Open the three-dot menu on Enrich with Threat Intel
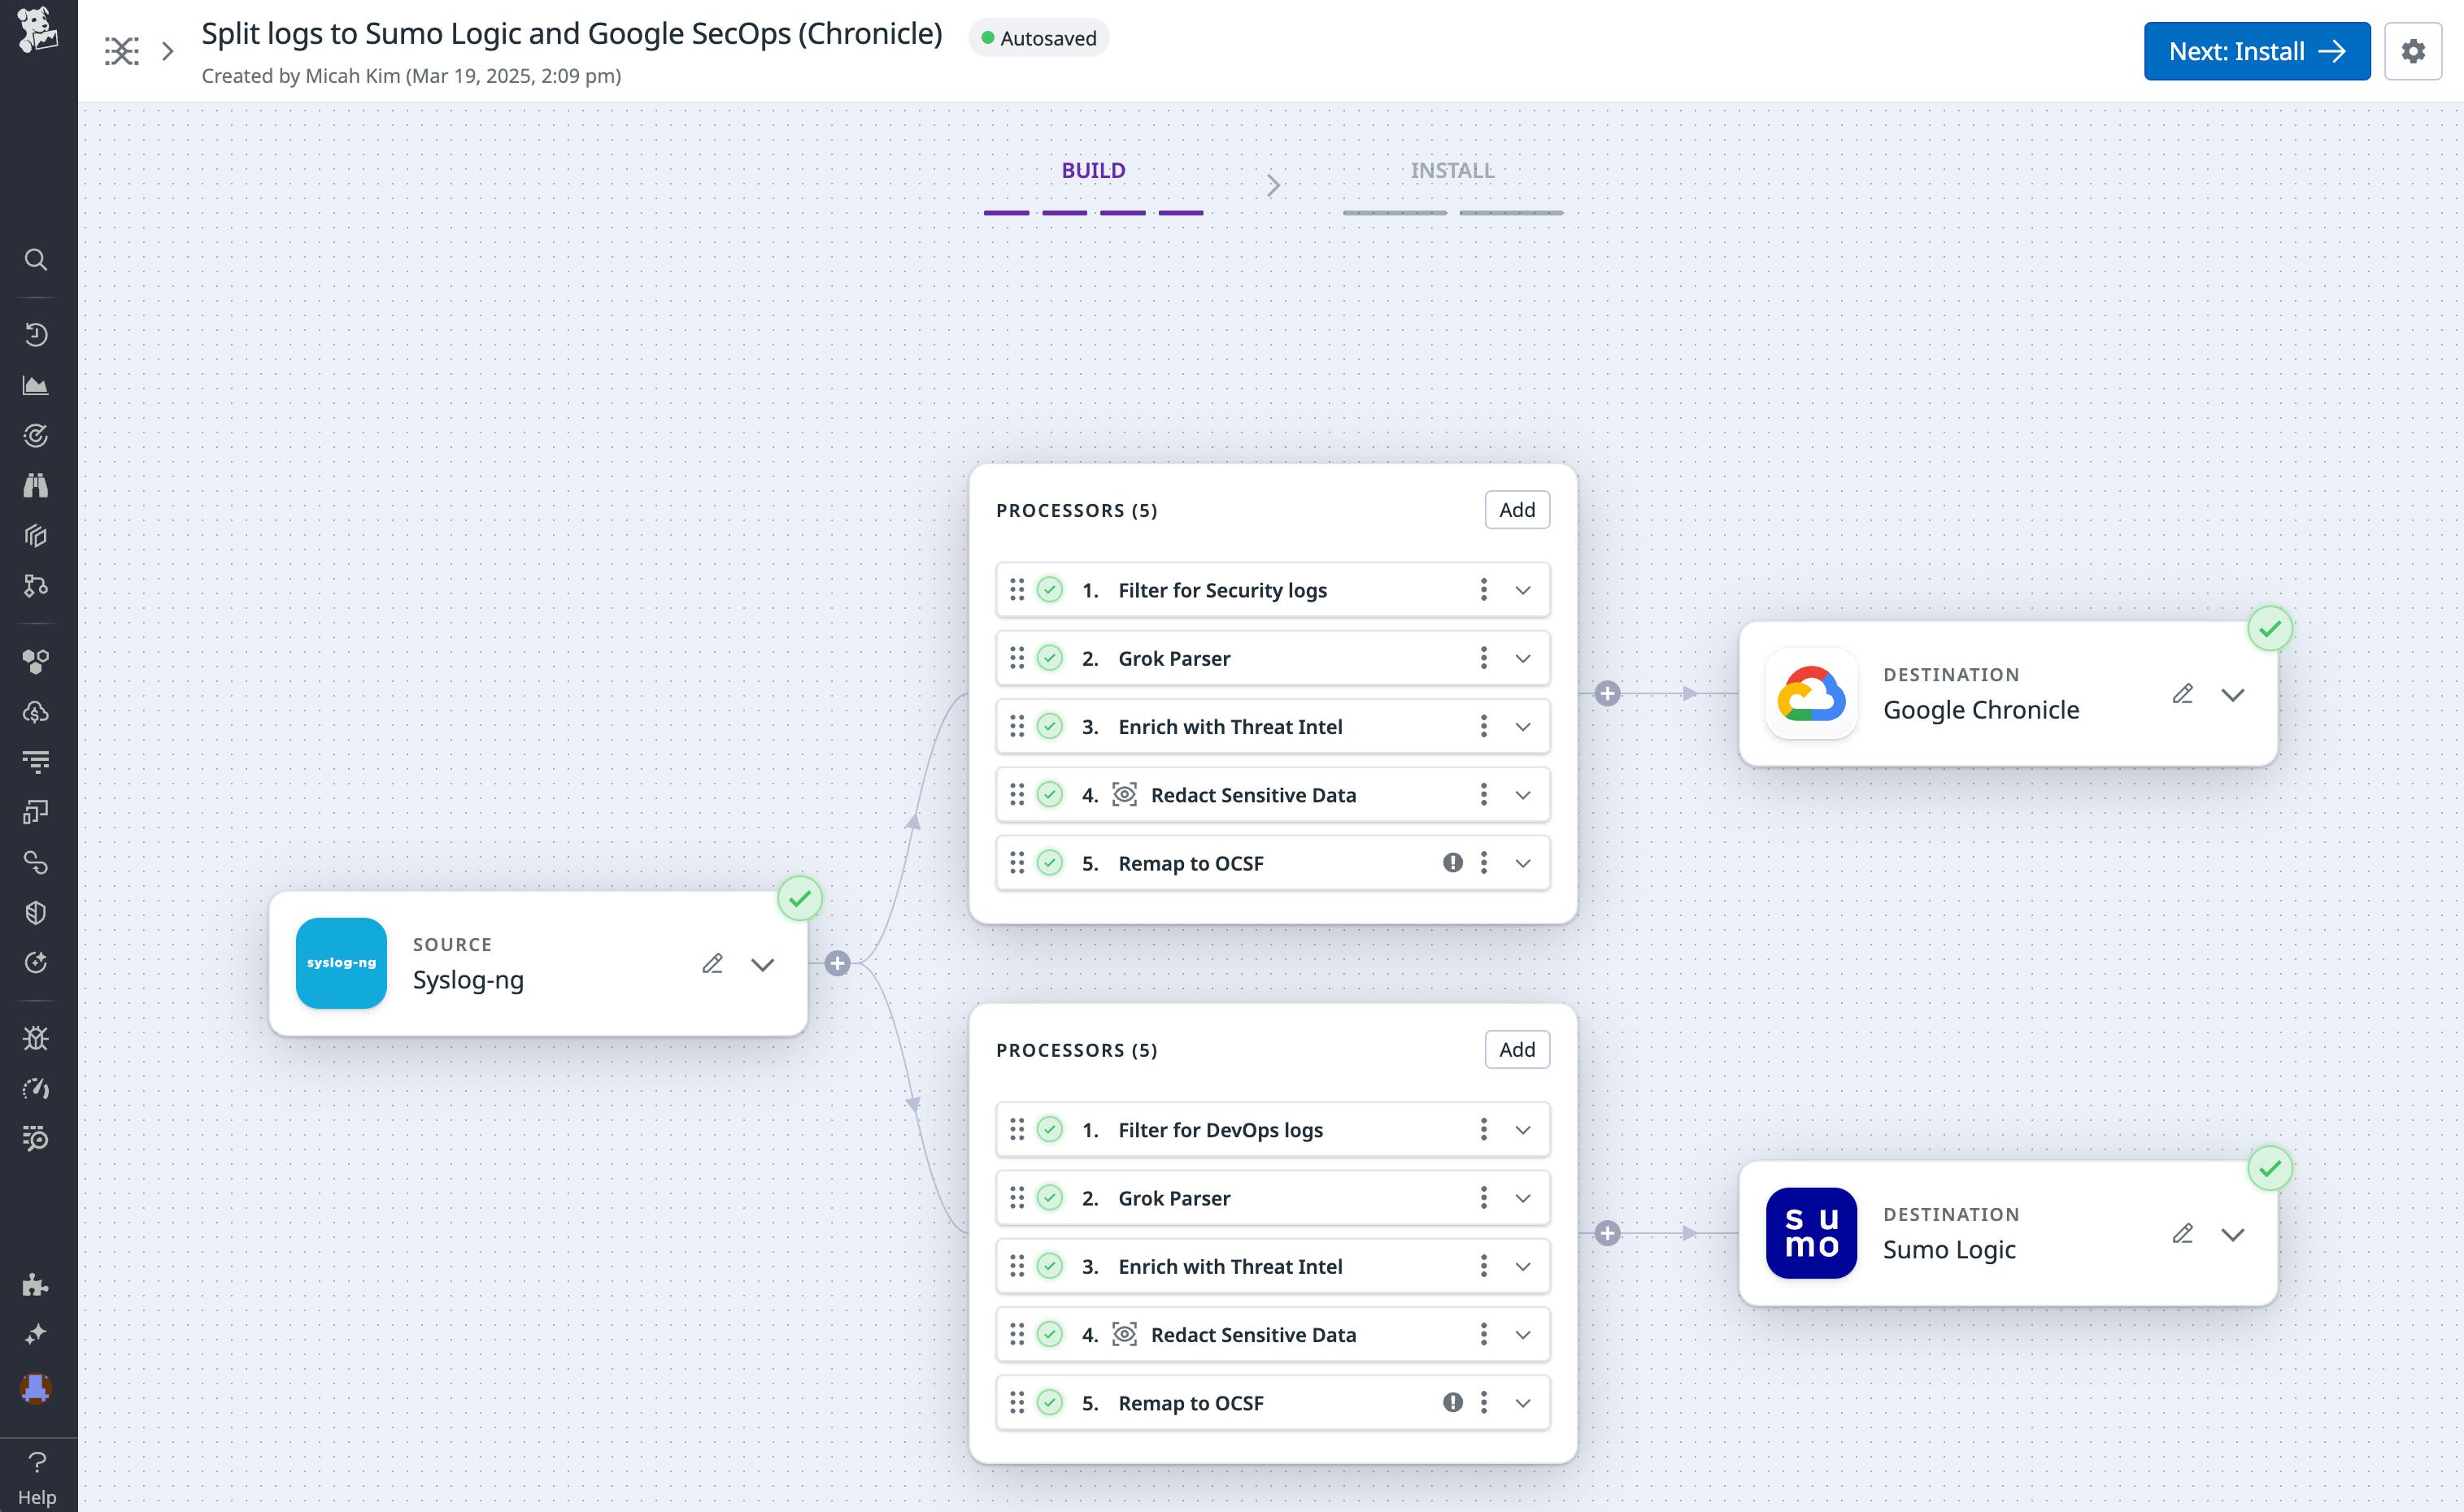The height and width of the screenshot is (1512, 2464). (1483, 726)
